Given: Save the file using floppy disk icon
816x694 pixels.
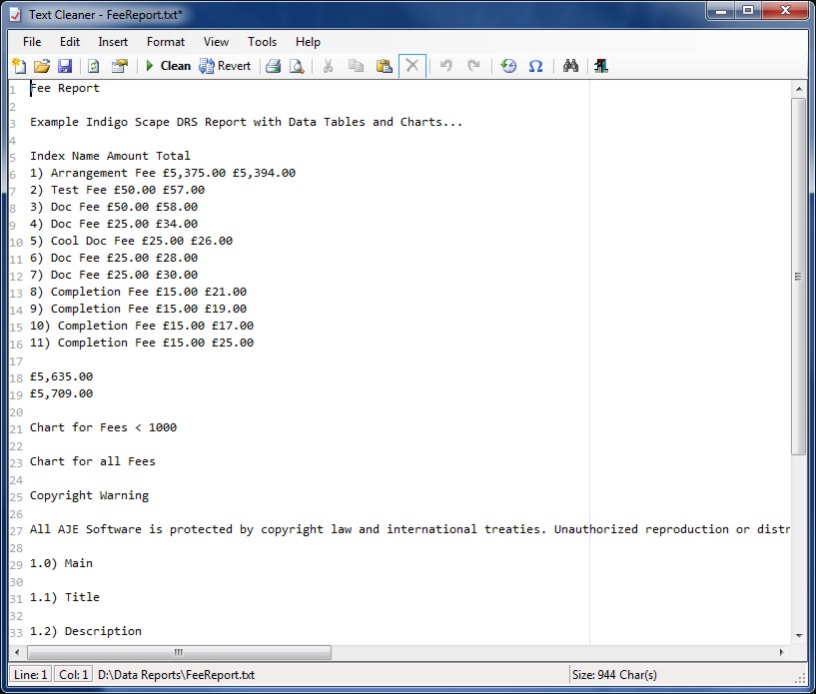Looking at the screenshot, I should point(65,66).
